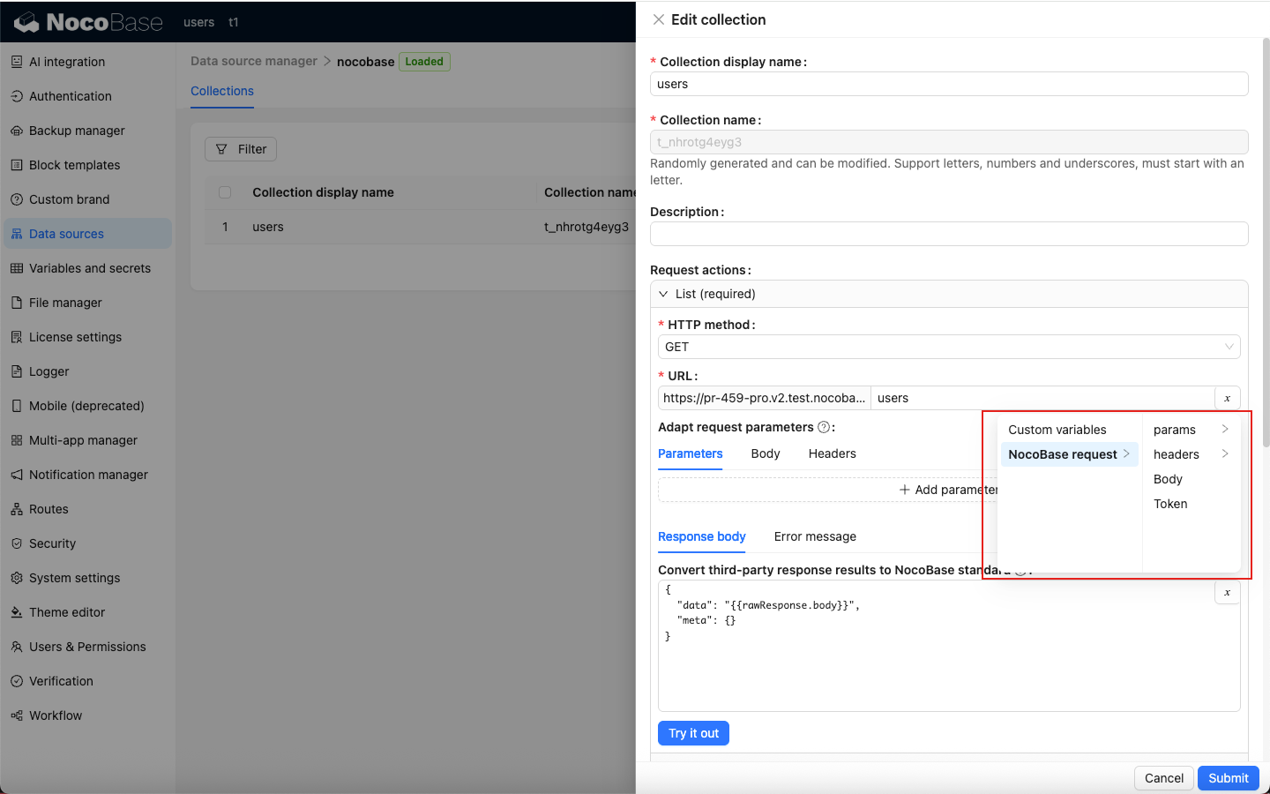This screenshot has width=1270, height=794.
Task: Open the HTTP method GET dropdown
Action: pyautogui.click(x=948, y=347)
